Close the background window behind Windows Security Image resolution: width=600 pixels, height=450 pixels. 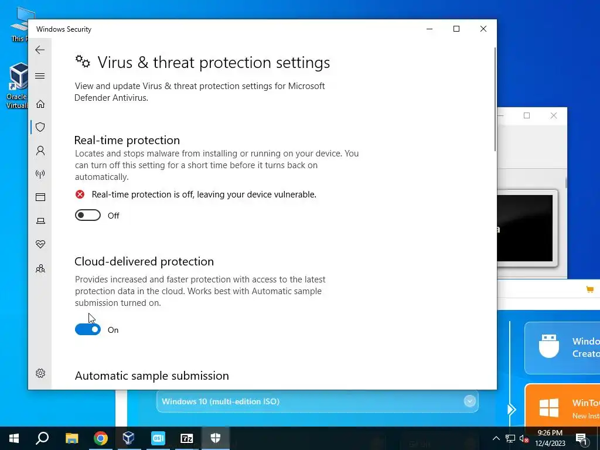coord(554,115)
